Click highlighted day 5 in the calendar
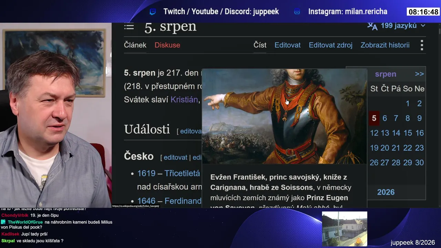 (374, 118)
